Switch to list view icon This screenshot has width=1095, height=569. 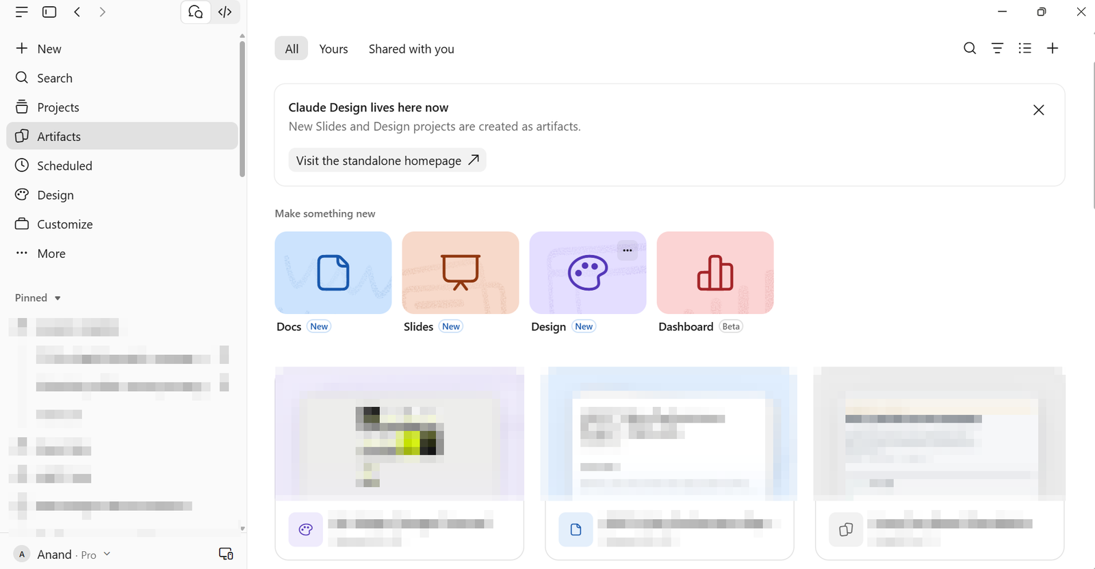[x=1025, y=49]
